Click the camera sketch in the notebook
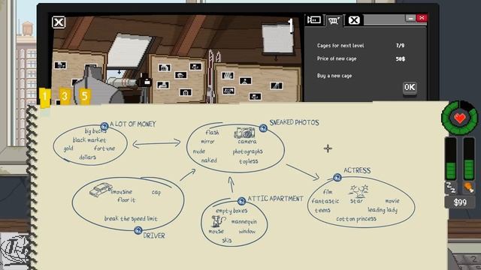Screen dimensions: 481x270 click(244, 133)
